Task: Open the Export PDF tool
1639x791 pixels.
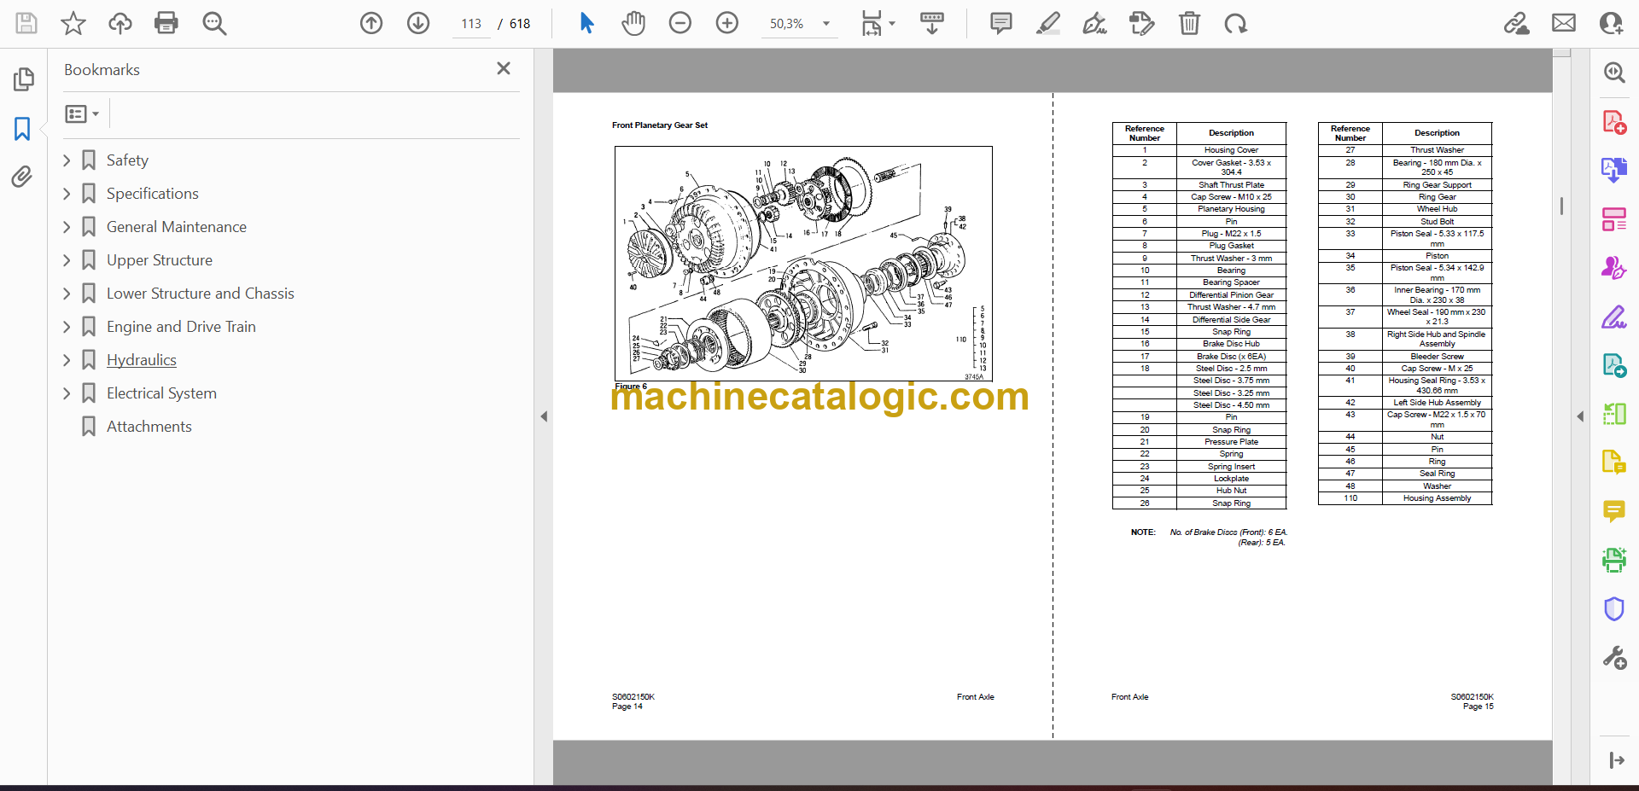Action: coord(1613,170)
